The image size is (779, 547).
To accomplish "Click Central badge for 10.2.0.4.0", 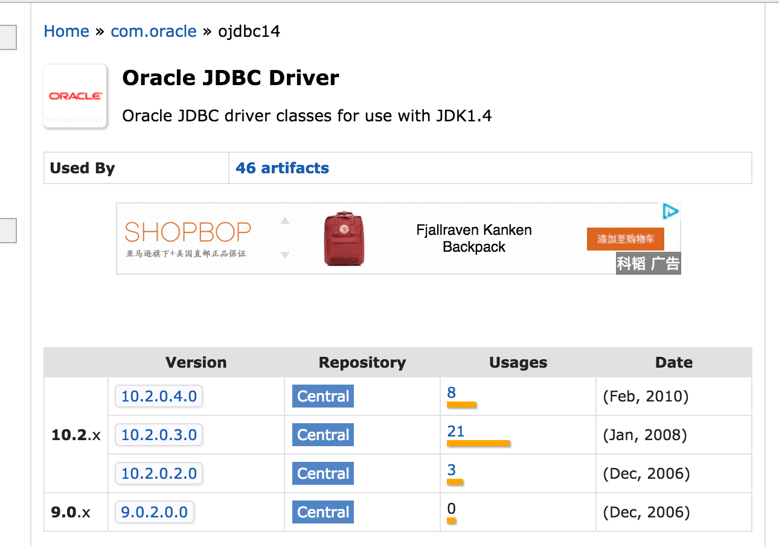I will pyautogui.click(x=323, y=396).
